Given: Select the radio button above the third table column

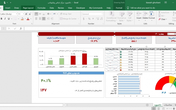Looking at the screenshot, I should tap(165, 46).
